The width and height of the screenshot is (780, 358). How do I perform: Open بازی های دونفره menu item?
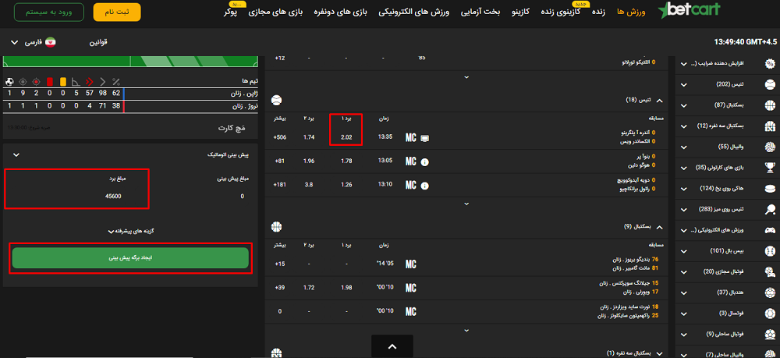pyautogui.click(x=340, y=12)
